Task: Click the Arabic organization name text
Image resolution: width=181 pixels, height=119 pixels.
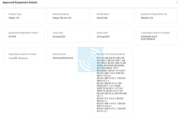Action: (x=18, y=58)
